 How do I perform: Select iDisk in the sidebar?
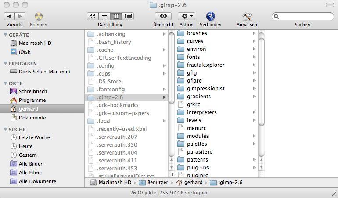point(21,52)
